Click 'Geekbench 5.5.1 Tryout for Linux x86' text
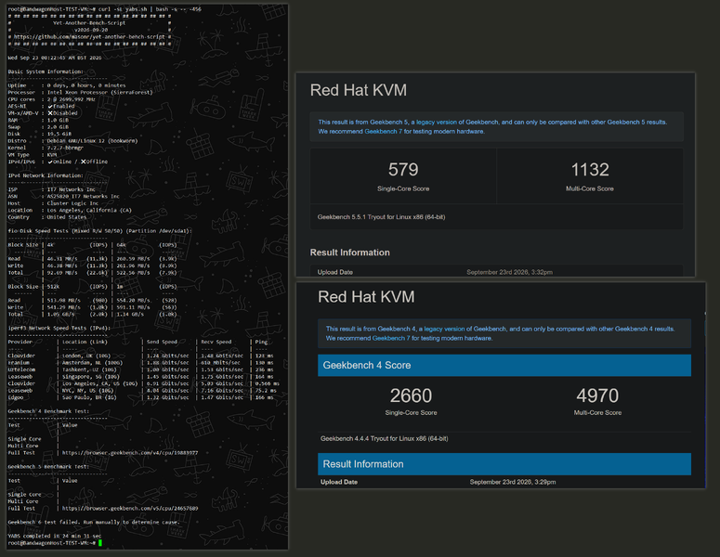Screen dimensions: 720x557 [x=381, y=217]
